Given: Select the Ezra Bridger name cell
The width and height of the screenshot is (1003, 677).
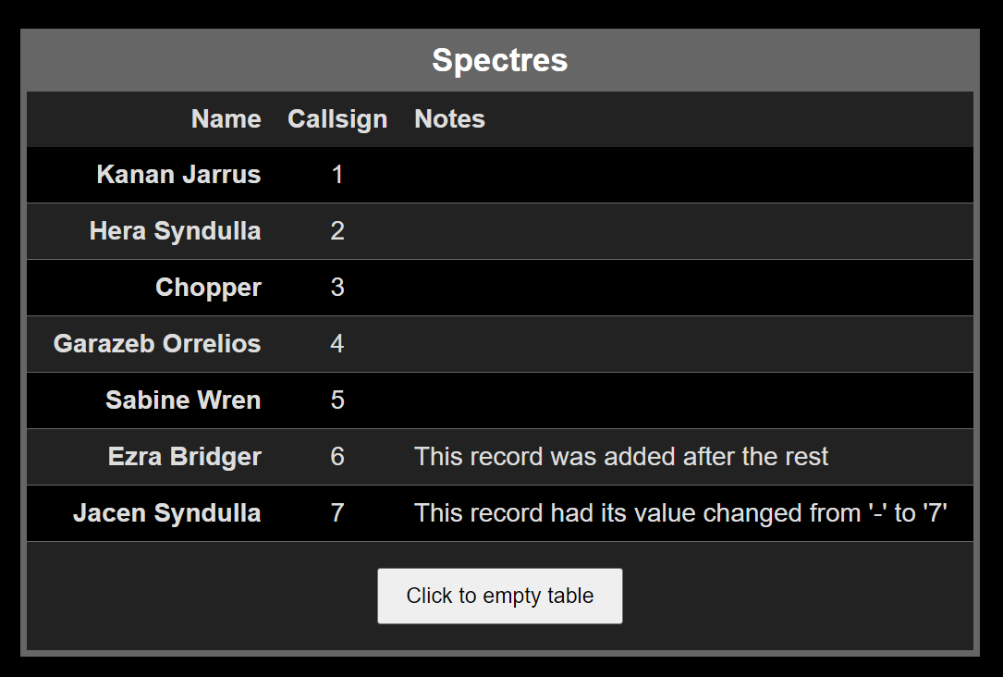Looking at the screenshot, I should (x=184, y=457).
